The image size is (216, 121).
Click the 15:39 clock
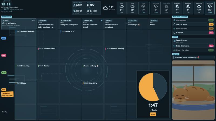6,4
